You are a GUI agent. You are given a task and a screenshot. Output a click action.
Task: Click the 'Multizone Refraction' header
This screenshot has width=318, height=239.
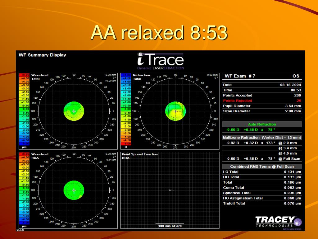(262, 137)
